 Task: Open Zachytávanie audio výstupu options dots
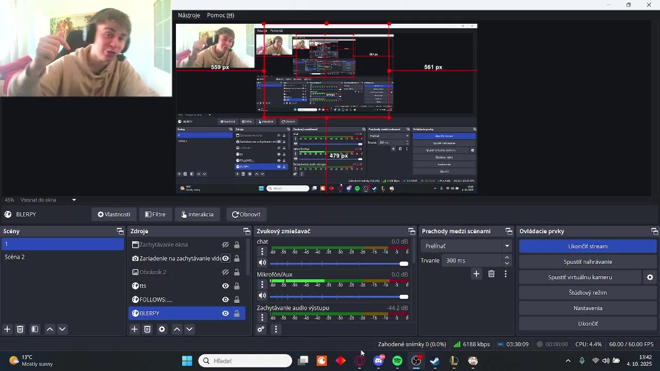(262, 317)
